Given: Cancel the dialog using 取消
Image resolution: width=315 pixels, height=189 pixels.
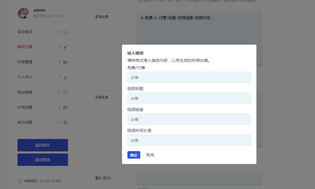Looking at the screenshot, I should (x=150, y=155).
